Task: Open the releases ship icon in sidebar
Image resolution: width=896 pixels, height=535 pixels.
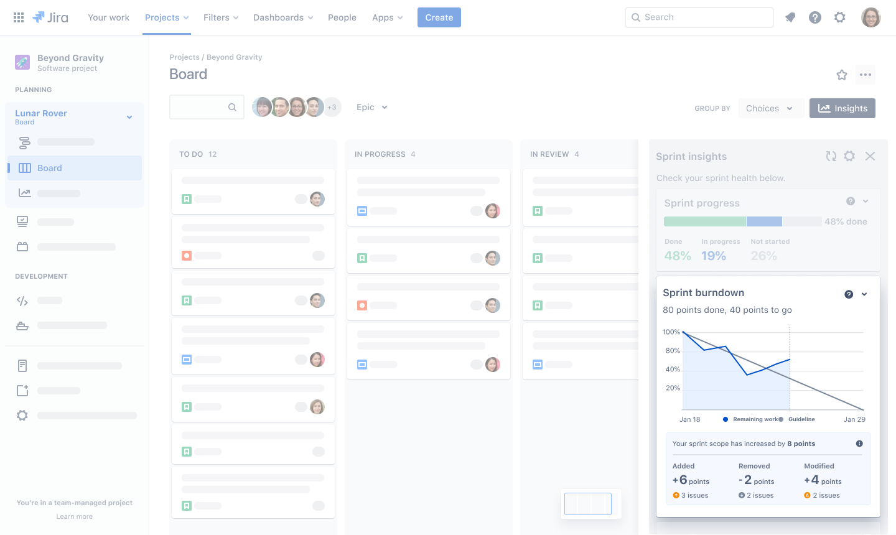Action: tap(22, 325)
